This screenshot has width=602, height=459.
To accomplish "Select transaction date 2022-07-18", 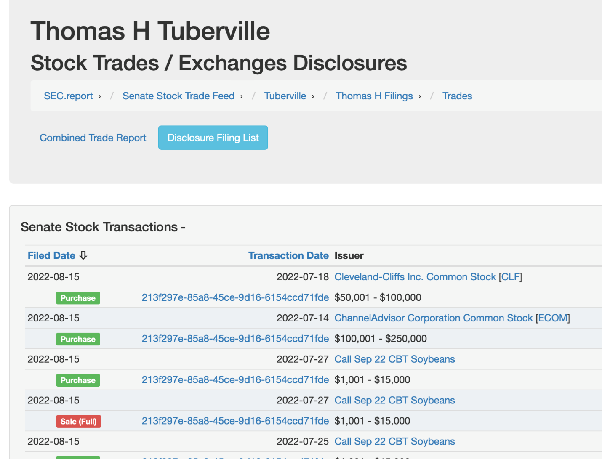I will click(302, 277).
